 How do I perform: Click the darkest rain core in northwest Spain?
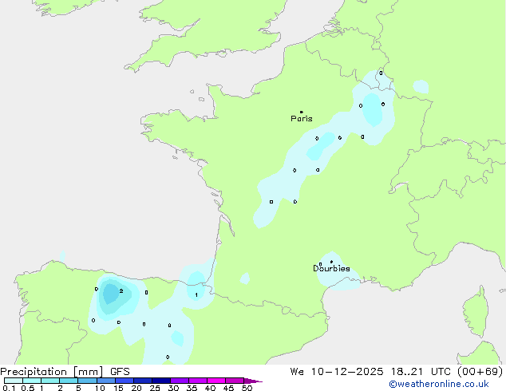point(110,294)
